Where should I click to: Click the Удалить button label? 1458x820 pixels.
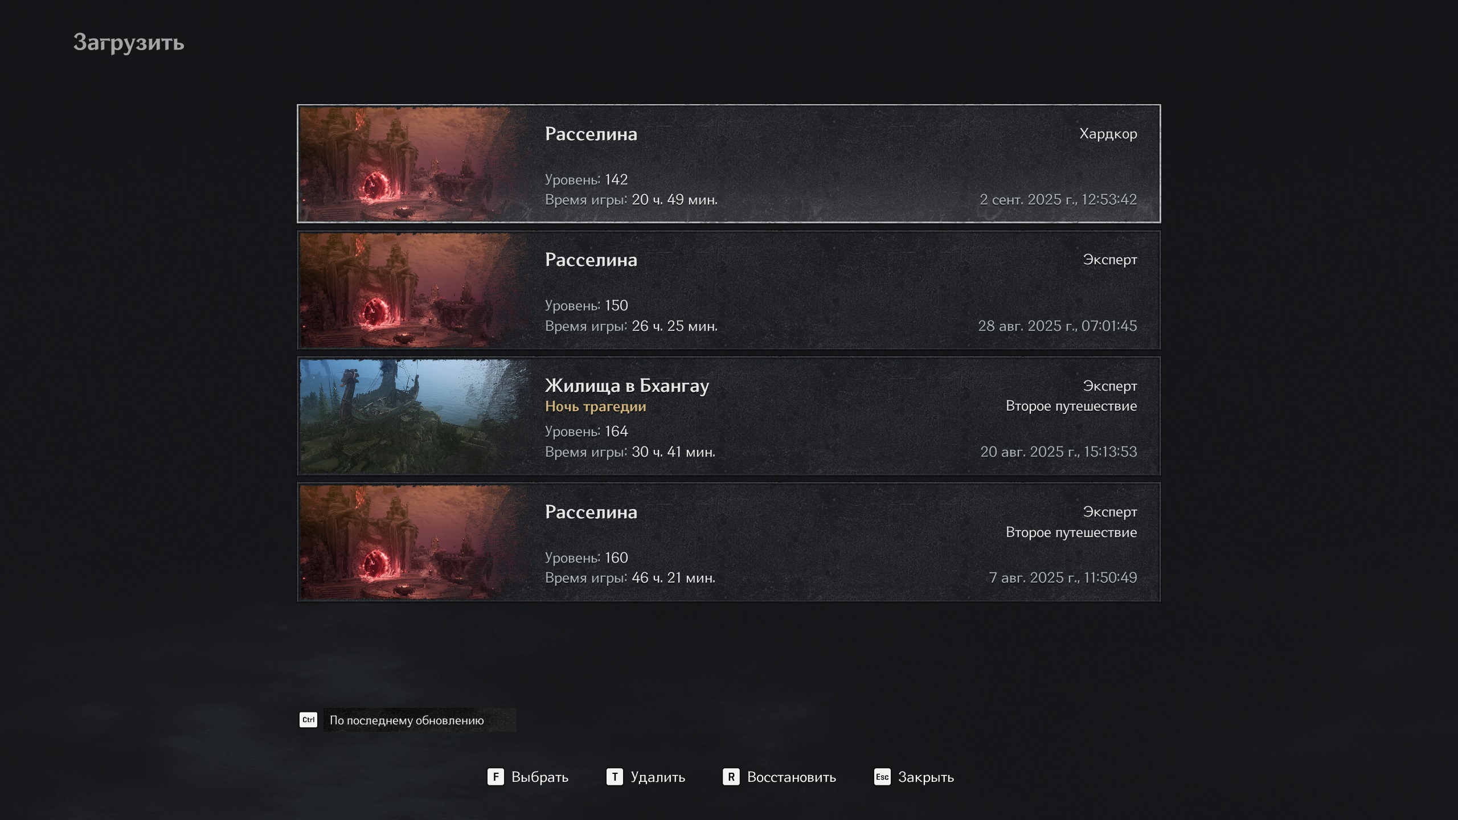click(658, 777)
